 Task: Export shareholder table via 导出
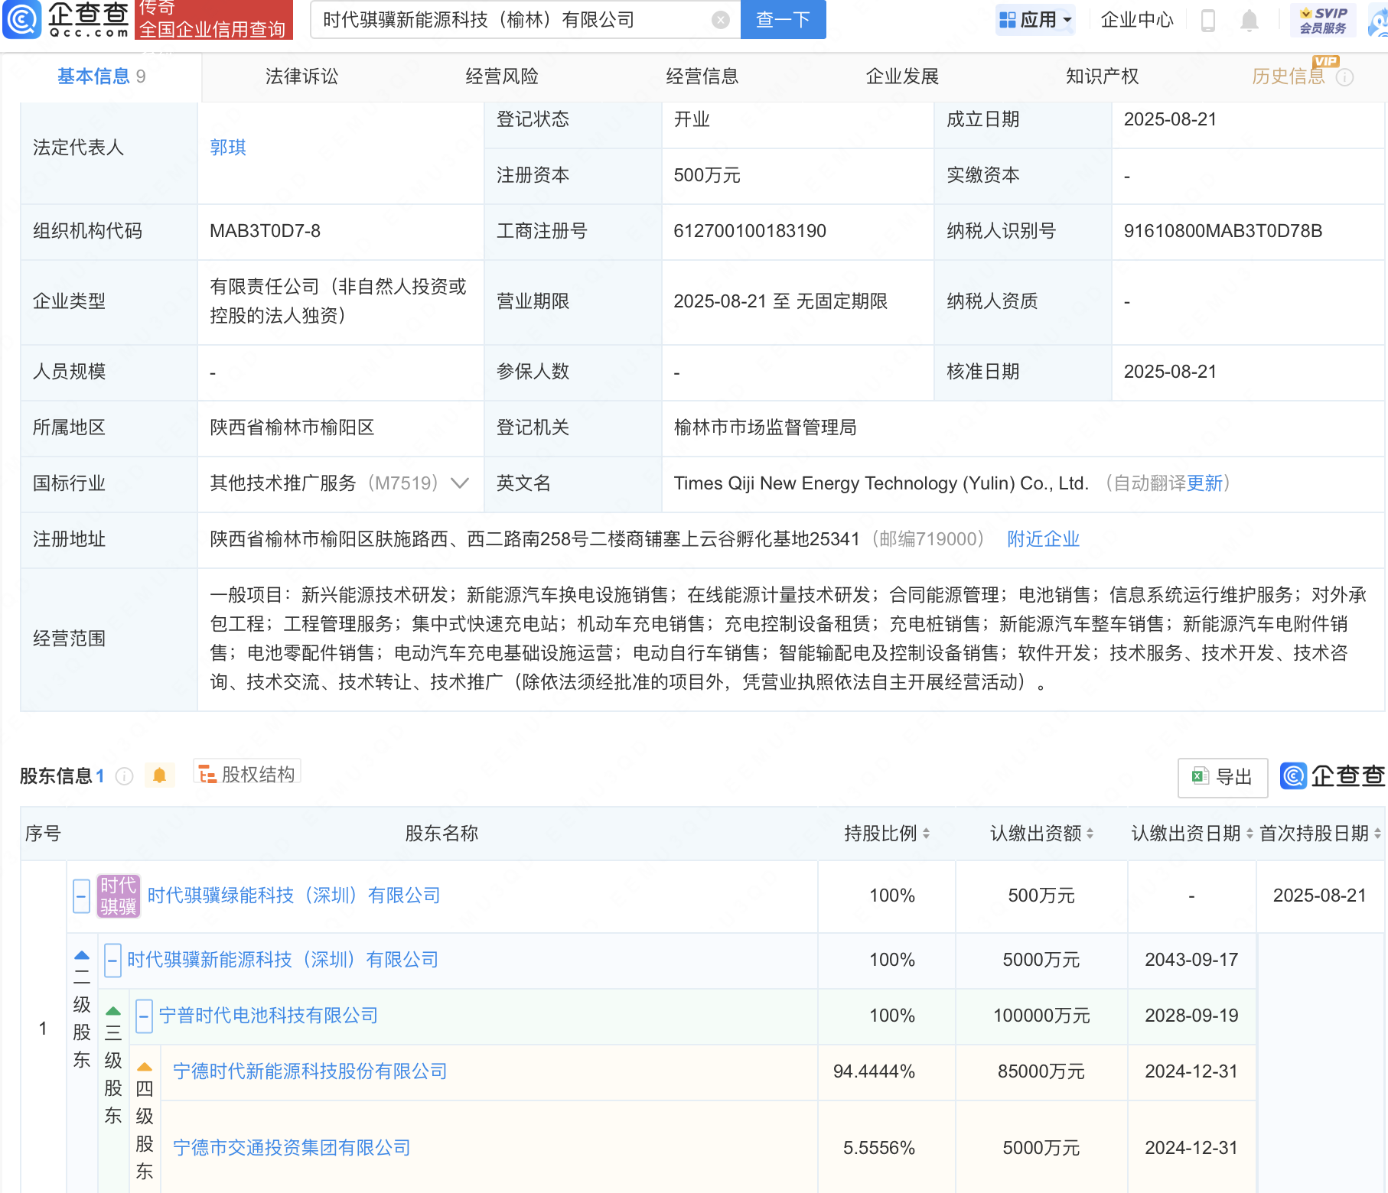[x=1223, y=777]
